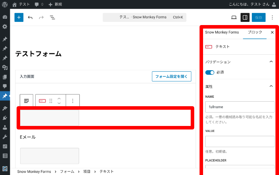The image size is (279, 175).
Task: Click the block drag handle dots
Action: (51, 101)
